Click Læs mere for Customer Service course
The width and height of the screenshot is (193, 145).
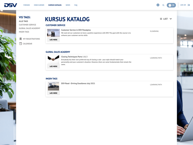point(53,40)
